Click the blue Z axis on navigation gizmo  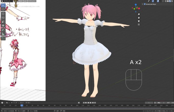pyautogui.click(x=136, y=5)
